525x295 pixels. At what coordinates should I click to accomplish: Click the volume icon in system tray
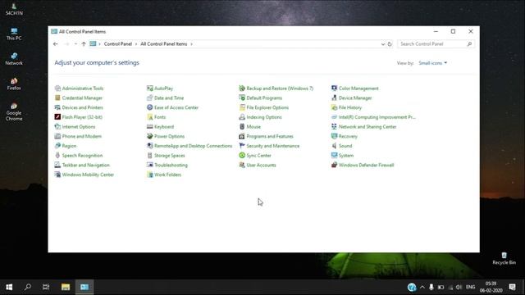coord(459,287)
